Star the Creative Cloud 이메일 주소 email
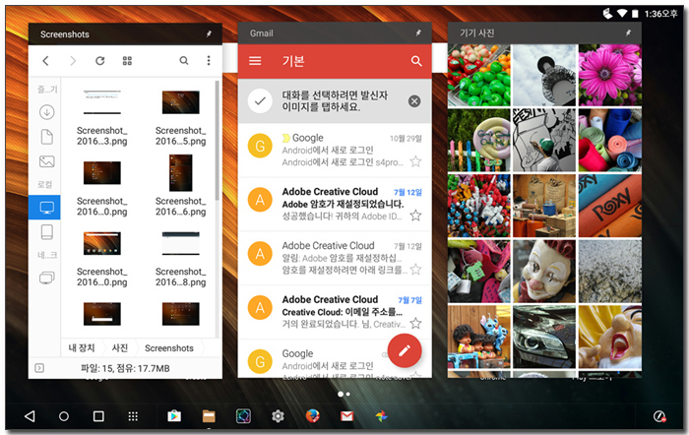 pos(415,324)
